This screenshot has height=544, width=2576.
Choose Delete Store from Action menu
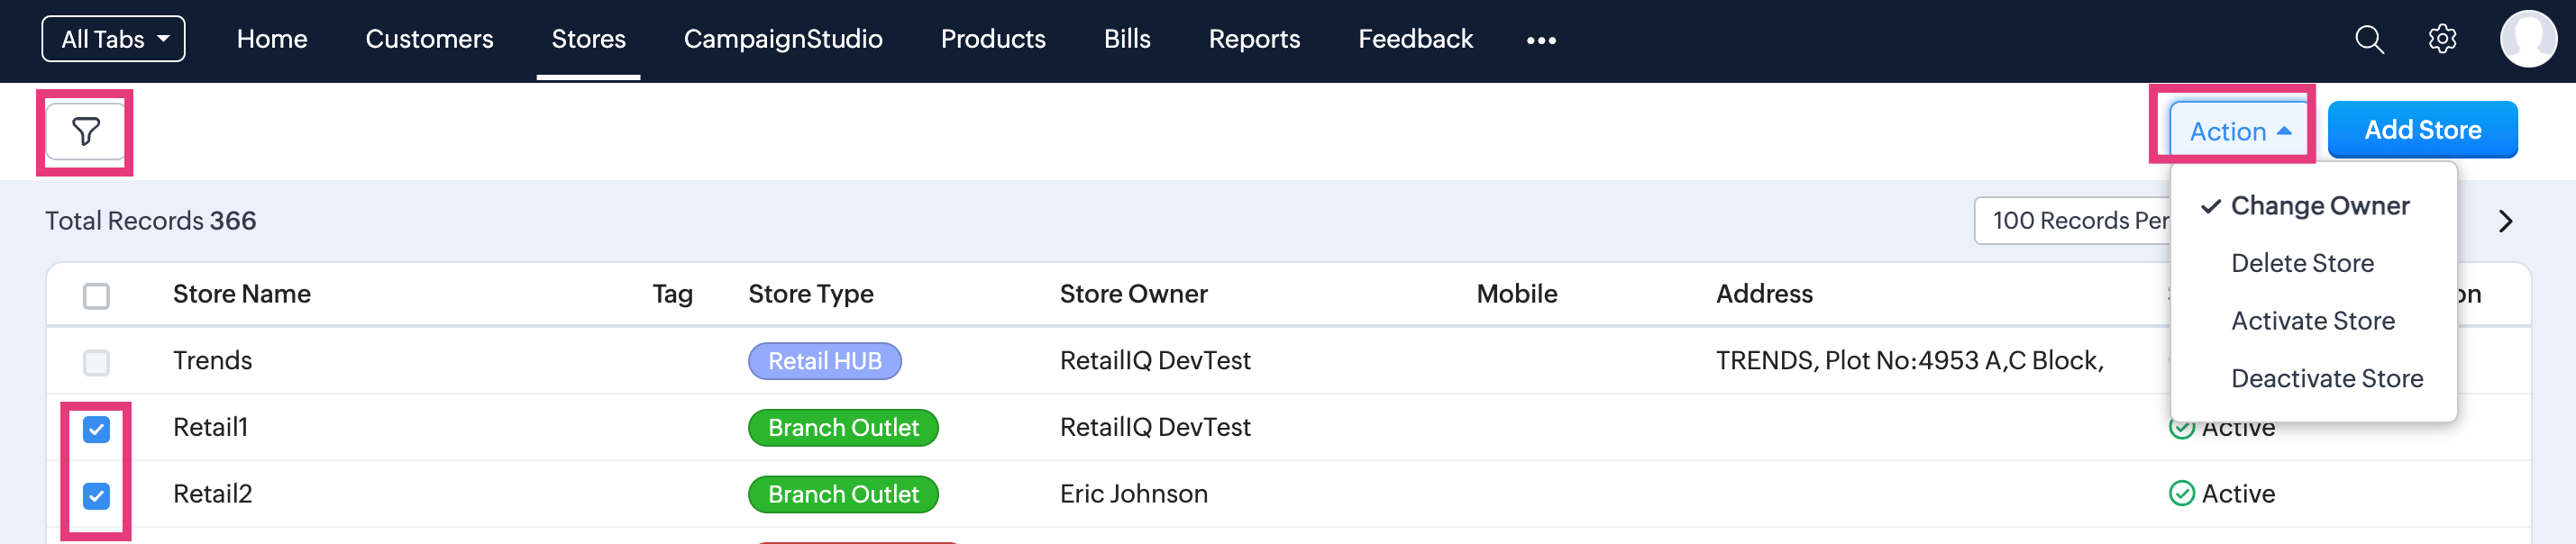[x=2313, y=263]
